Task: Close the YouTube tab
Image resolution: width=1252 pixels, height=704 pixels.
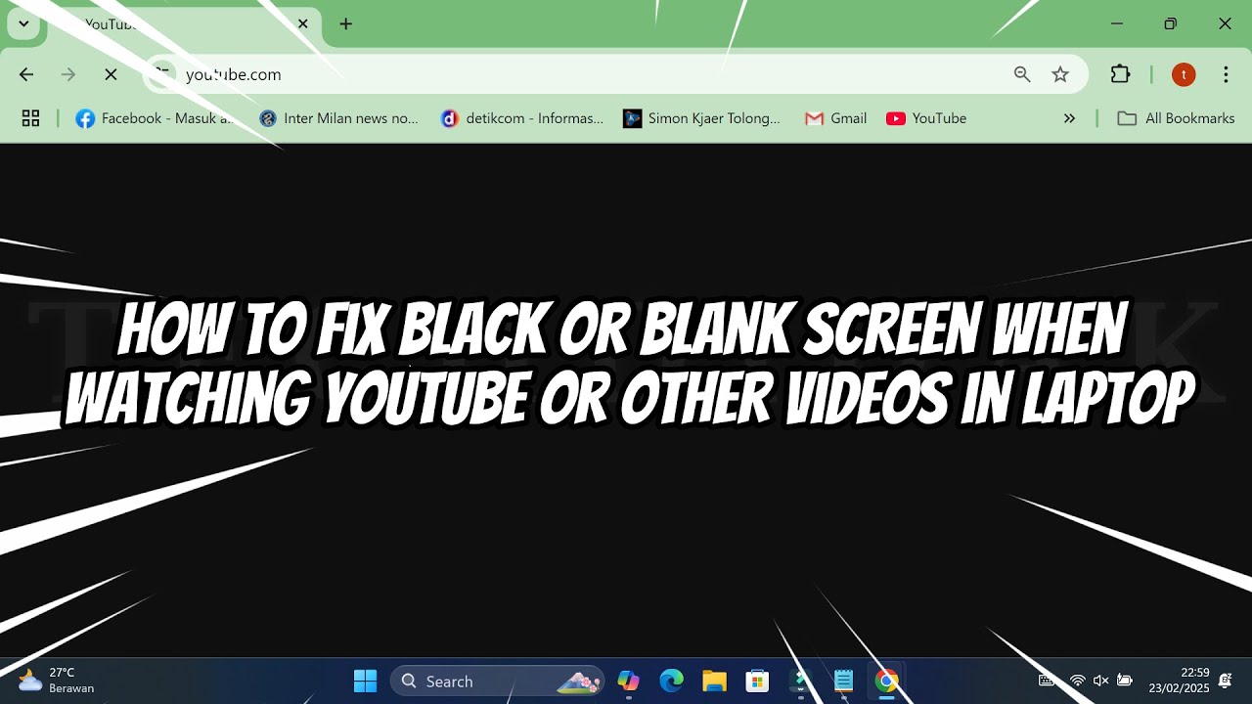Action: pos(303,23)
